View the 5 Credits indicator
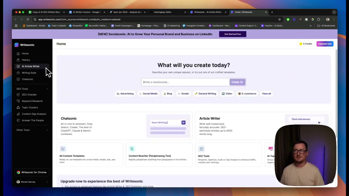This screenshot has width=349, height=196. point(305,44)
